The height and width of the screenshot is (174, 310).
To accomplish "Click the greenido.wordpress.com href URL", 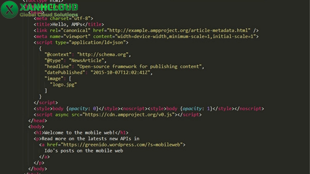I will coord(122,145).
